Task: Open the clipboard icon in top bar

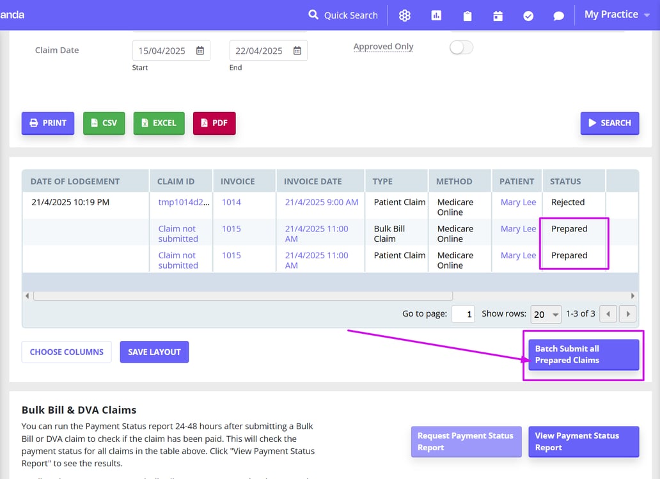Action: pyautogui.click(x=467, y=16)
